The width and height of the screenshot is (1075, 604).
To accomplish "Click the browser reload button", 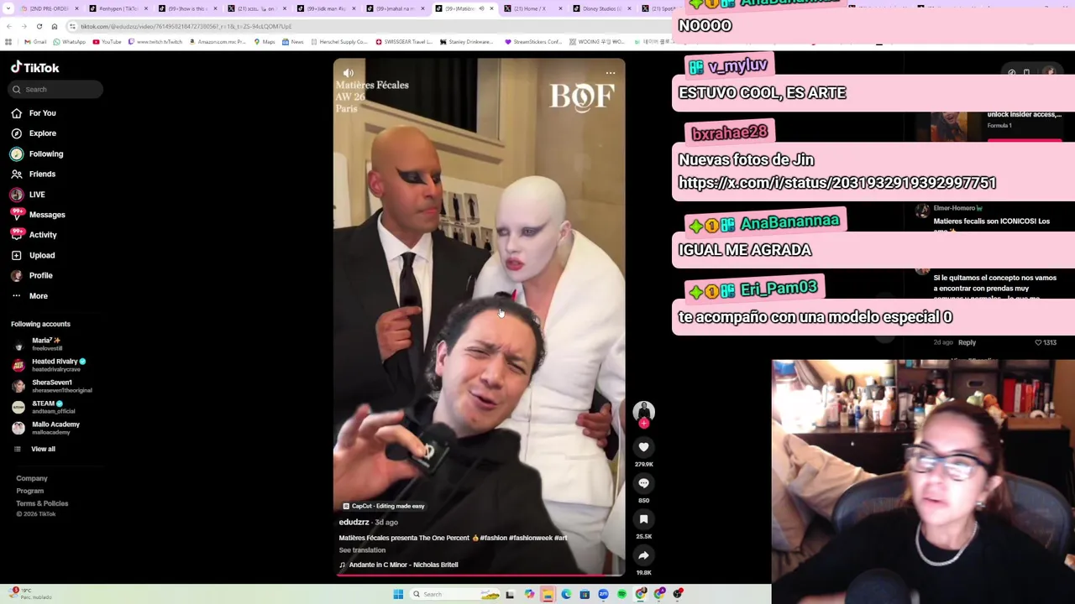I will pyautogui.click(x=39, y=26).
